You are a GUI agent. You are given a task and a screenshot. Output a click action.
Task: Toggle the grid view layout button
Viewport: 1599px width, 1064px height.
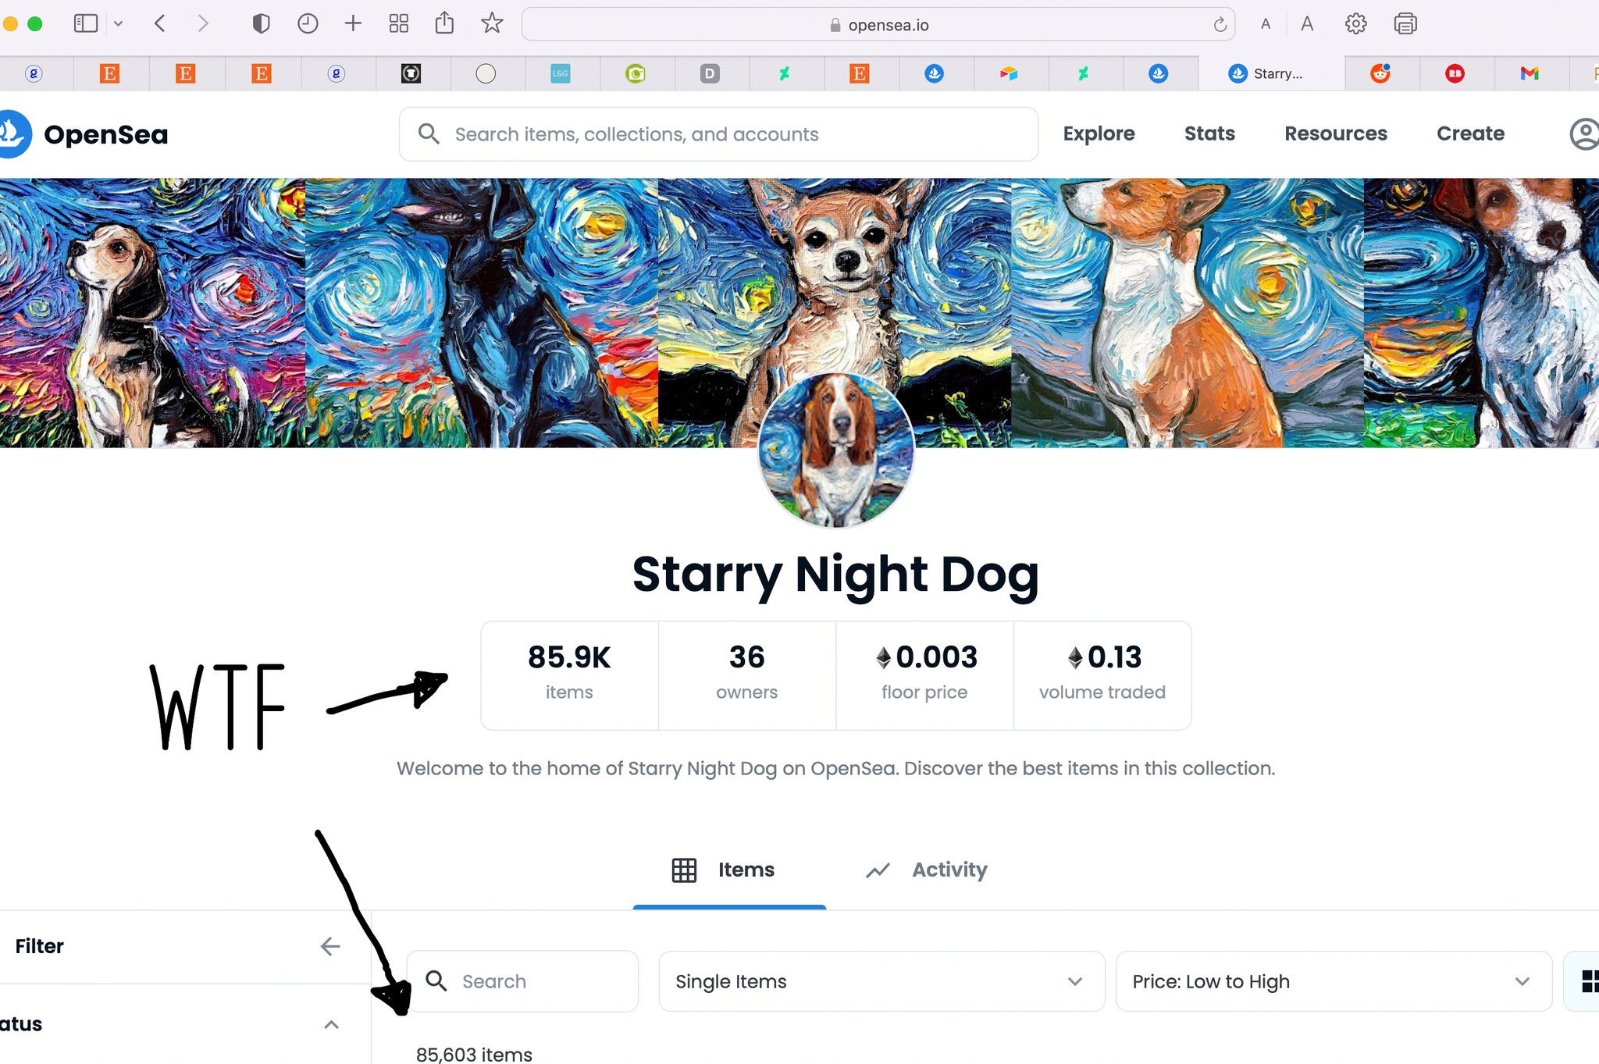[x=1588, y=981]
